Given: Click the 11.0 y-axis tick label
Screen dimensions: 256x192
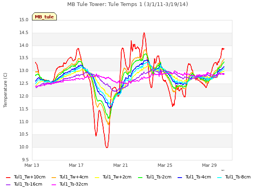Looking at the screenshot, I should pos(24,122).
